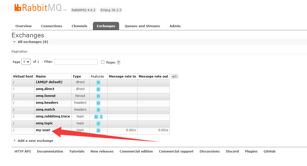Enable the Regex checkbox
Viewport: 307px width, 166px height.
[x=103, y=62]
